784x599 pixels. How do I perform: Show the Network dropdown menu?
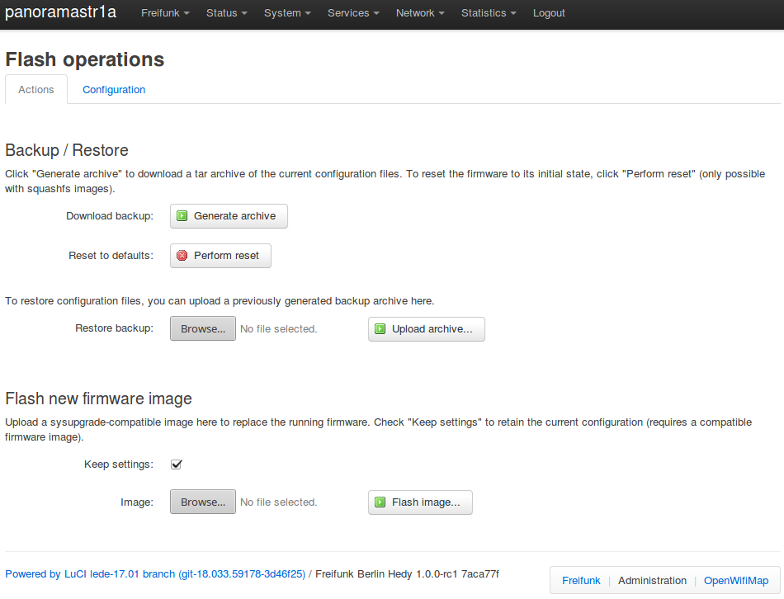coord(420,13)
